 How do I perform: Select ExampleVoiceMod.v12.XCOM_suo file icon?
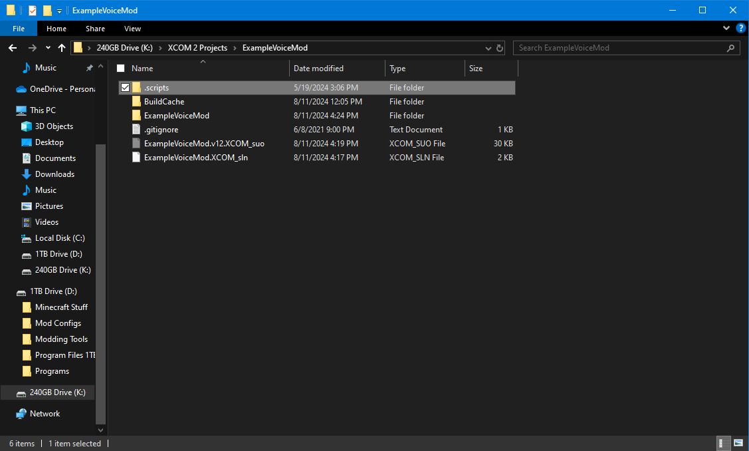point(136,143)
